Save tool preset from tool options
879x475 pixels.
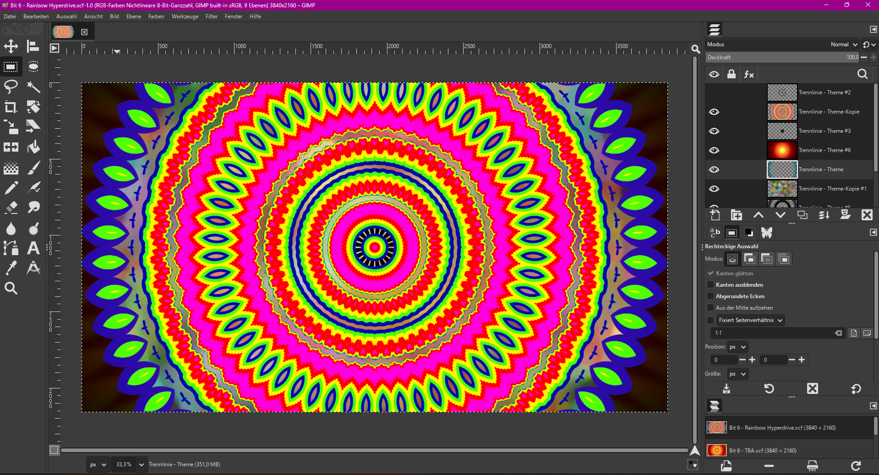click(726, 388)
